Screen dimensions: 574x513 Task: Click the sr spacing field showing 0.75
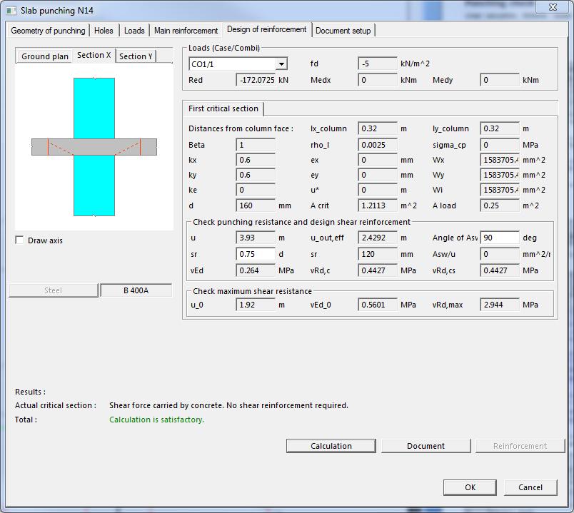tap(255, 254)
